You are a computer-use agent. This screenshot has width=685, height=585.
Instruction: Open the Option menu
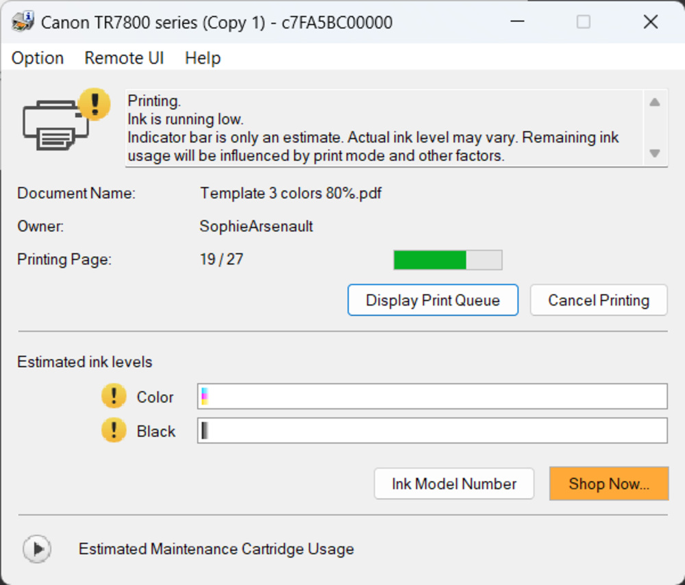(38, 58)
